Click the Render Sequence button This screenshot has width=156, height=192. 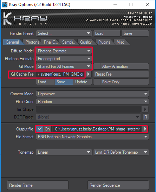(118, 185)
